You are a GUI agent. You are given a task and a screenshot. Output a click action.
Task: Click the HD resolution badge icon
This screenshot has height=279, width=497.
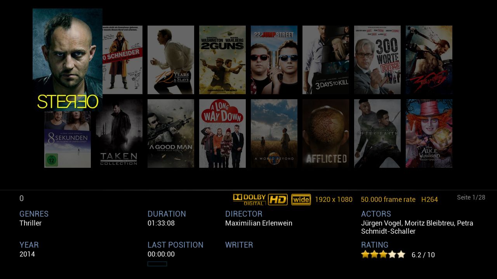[278, 200]
